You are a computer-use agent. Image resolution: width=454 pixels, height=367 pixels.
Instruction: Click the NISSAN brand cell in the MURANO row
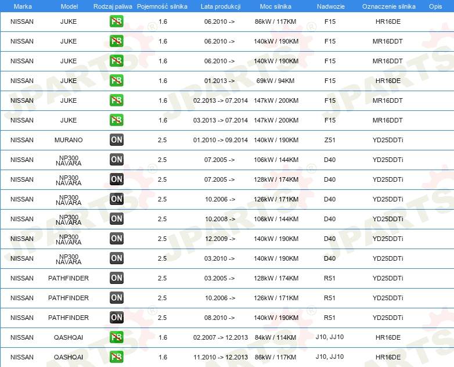22,140
